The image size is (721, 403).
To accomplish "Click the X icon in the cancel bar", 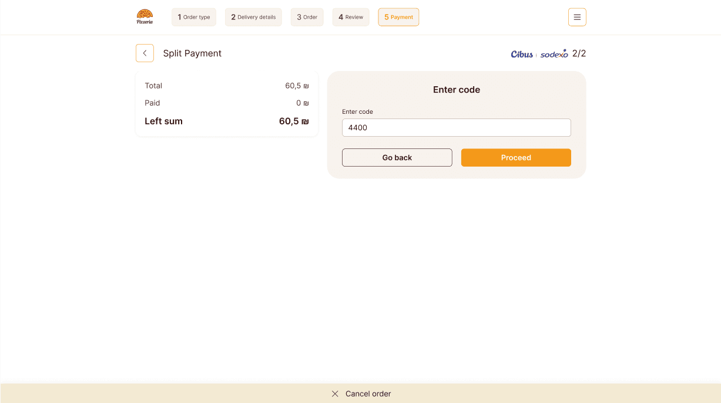I will (335, 394).
